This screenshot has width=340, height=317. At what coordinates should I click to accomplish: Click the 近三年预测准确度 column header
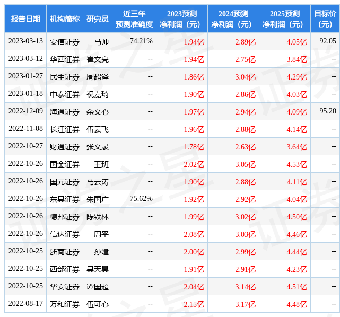pos(134,19)
